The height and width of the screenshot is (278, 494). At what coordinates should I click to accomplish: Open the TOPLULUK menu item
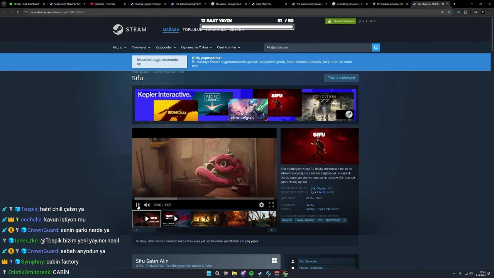[192, 30]
